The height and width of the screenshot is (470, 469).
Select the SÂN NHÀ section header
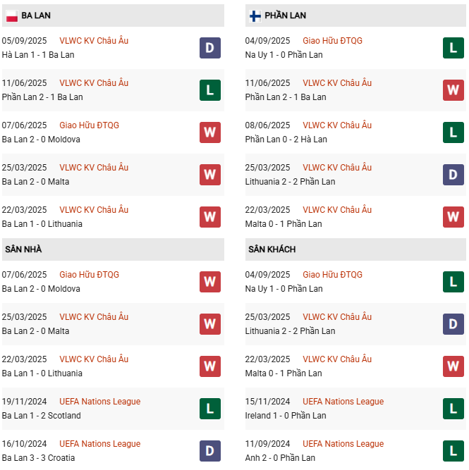113,249
